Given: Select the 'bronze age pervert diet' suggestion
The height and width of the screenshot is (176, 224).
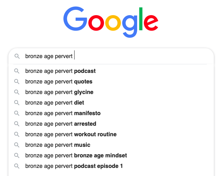Looking at the screenshot, I should [x=55, y=103].
